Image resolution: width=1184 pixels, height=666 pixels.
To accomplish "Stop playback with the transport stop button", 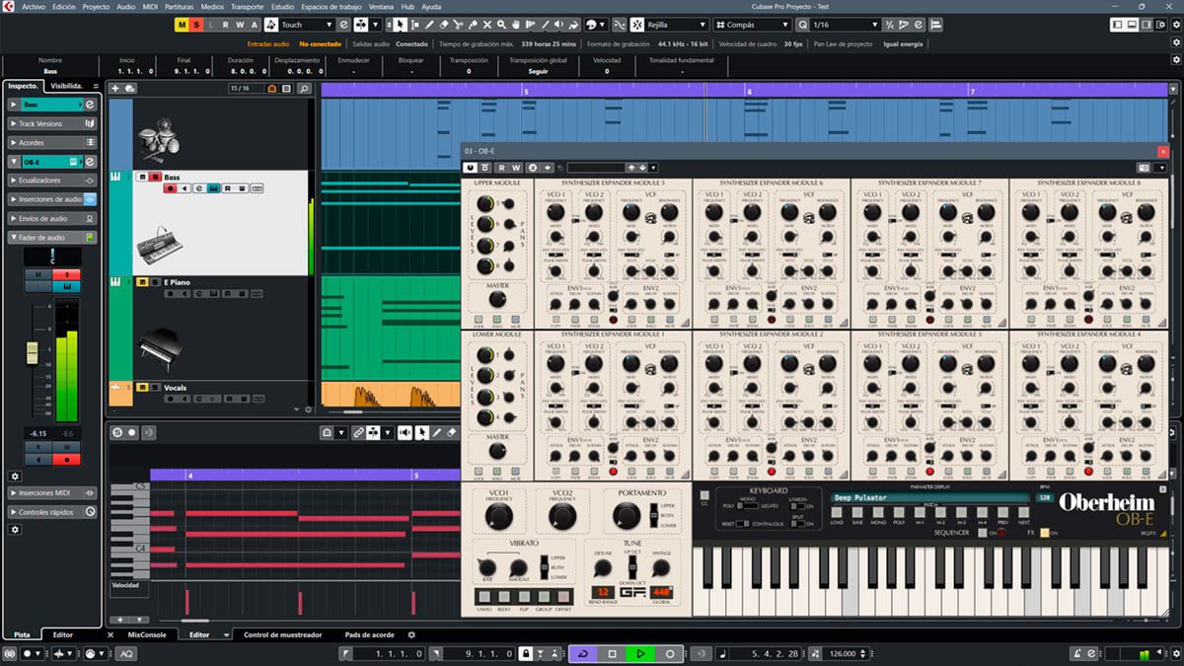I will click(x=612, y=653).
